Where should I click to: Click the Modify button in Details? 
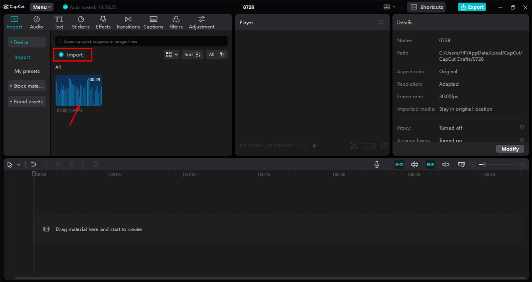point(510,149)
